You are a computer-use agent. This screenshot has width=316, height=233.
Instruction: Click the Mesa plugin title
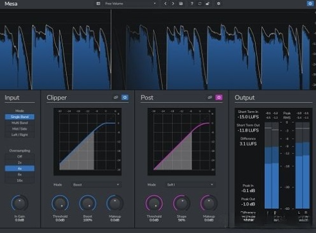click(x=11, y=4)
